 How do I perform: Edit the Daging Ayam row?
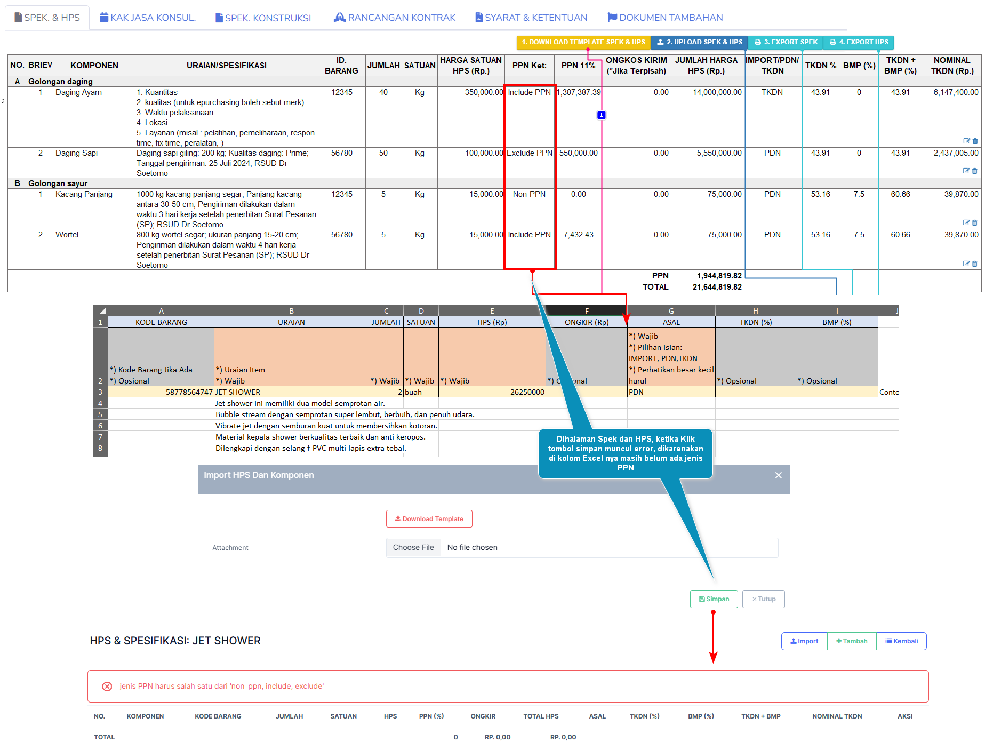point(966,141)
